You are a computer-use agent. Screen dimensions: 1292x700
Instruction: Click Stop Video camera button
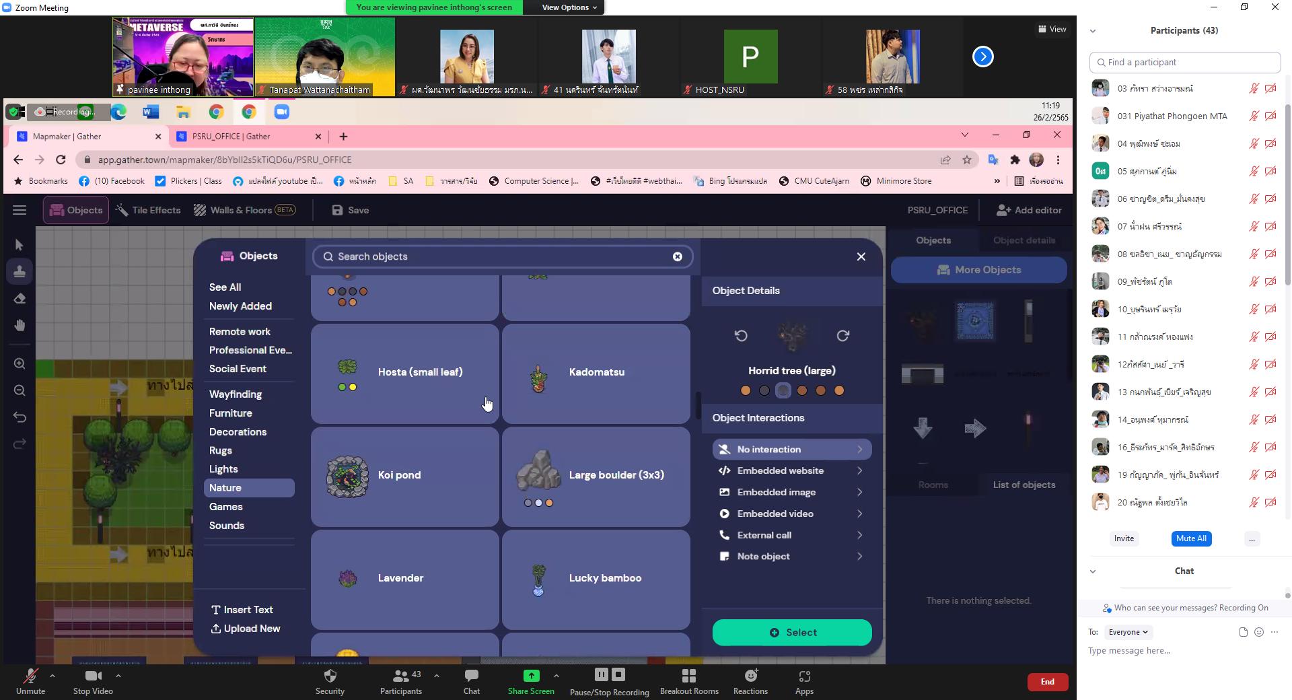(x=93, y=681)
